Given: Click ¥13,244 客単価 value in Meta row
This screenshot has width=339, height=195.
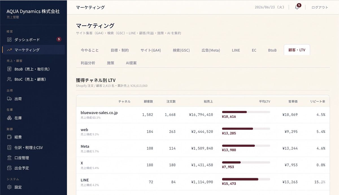Looking at the screenshot, I should pos(290,148).
